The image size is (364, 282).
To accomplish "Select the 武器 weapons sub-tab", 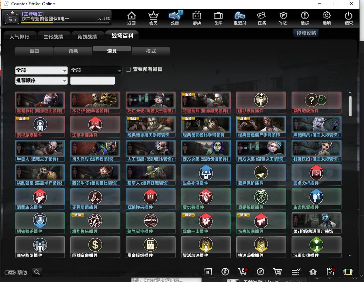I will [34, 51].
